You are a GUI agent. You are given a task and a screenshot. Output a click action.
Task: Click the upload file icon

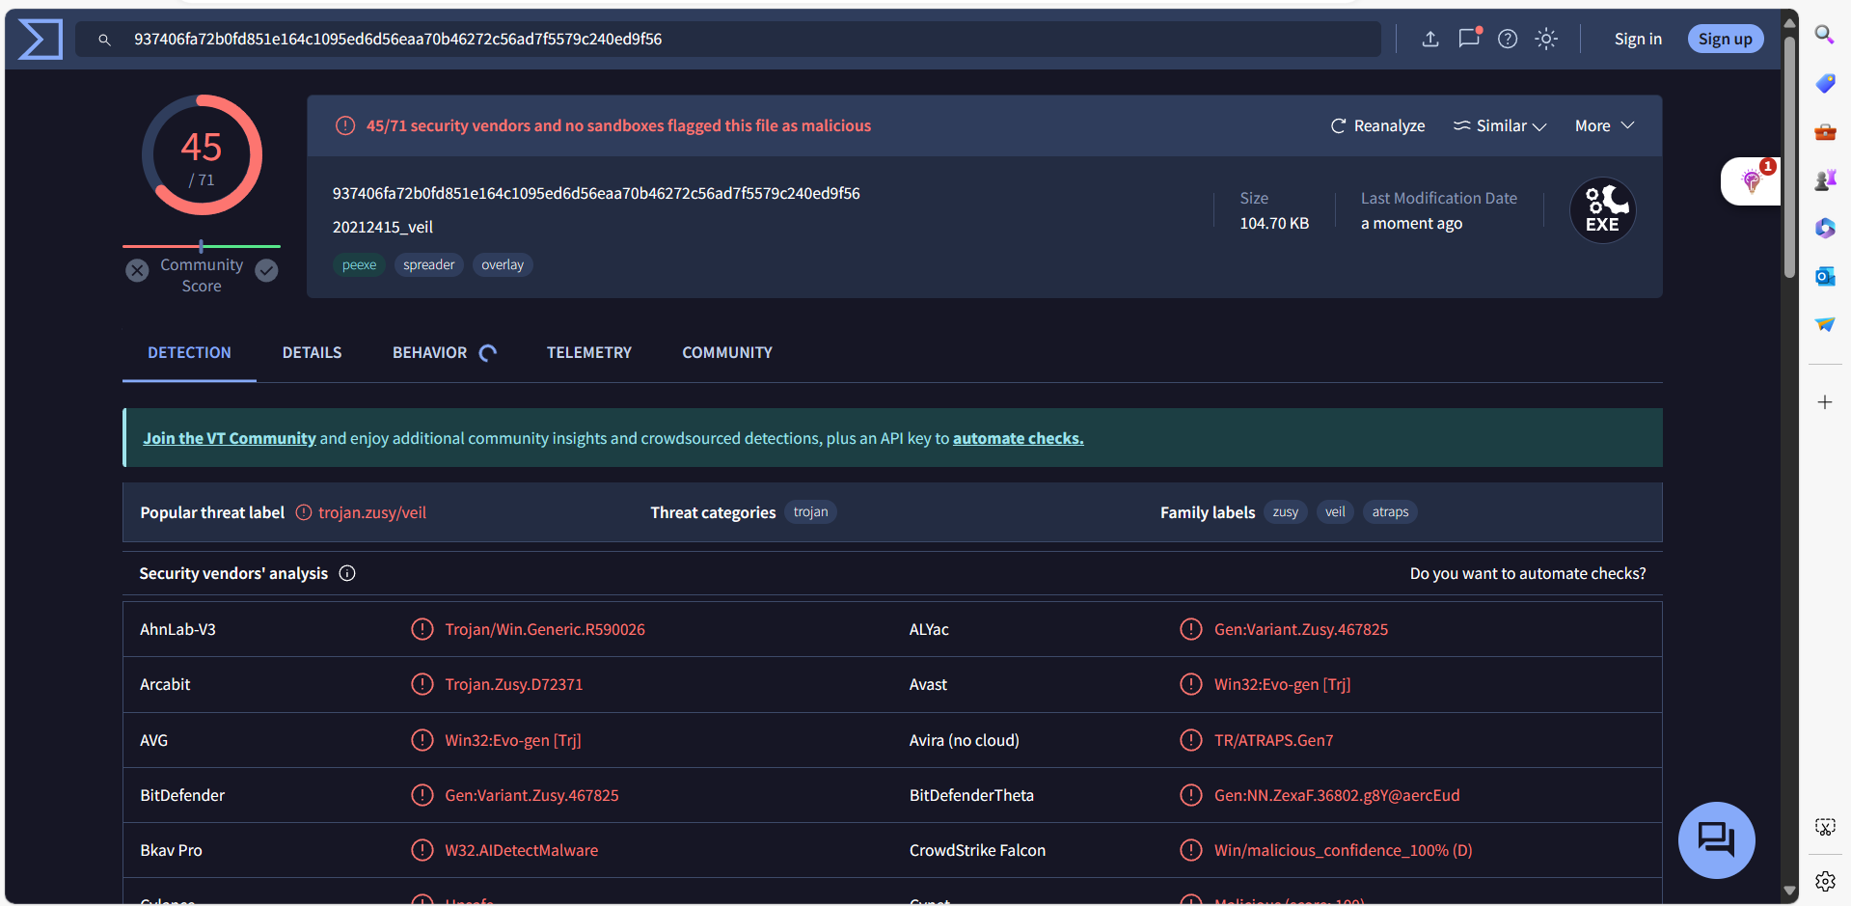[1430, 39]
